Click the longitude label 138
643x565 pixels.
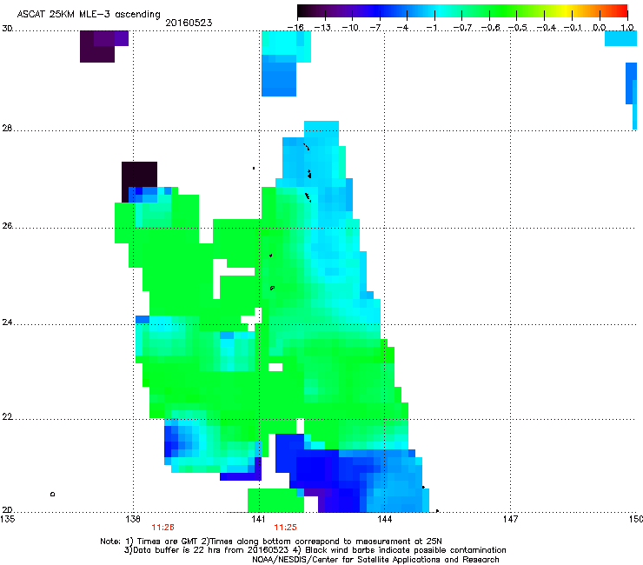pos(133,519)
